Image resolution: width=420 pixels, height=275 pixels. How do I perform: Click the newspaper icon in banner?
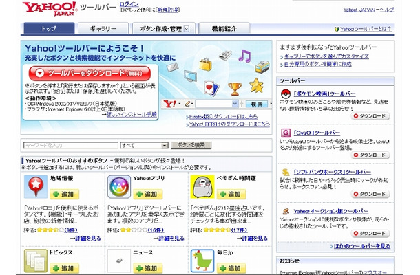click(x=225, y=55)
